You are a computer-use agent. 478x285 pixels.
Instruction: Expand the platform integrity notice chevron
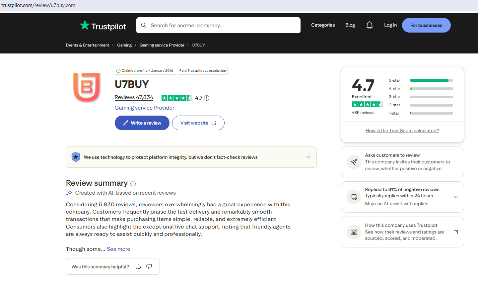[308, 157]
